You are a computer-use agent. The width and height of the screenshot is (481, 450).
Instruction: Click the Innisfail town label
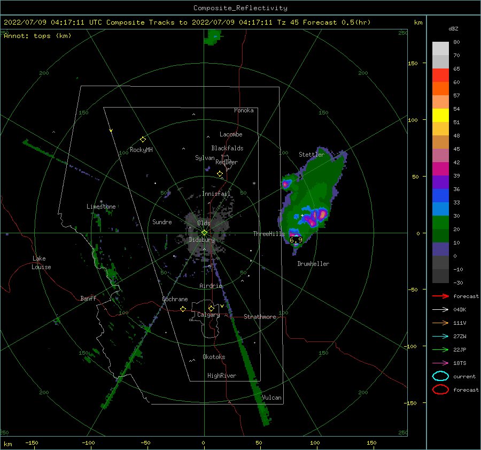(216, 194)
